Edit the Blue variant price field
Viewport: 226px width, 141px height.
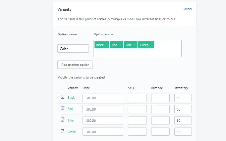coord(103,121)
